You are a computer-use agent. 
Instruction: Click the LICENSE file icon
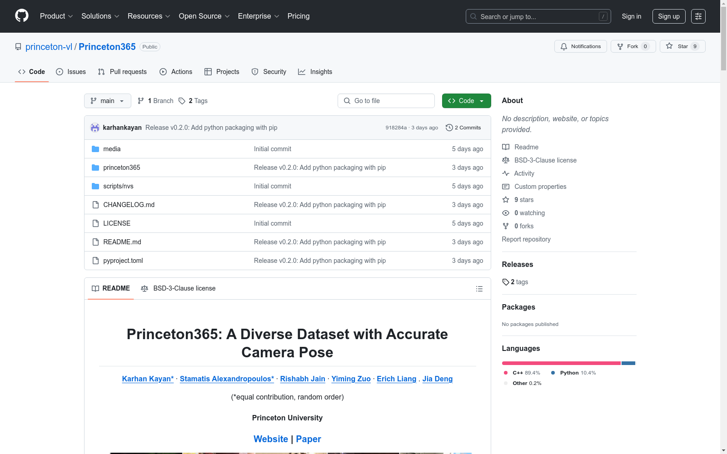point(95,223)
